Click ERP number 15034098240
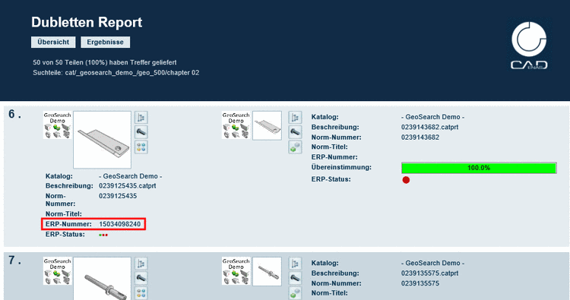570x300 pixels. tap(119, 224)
